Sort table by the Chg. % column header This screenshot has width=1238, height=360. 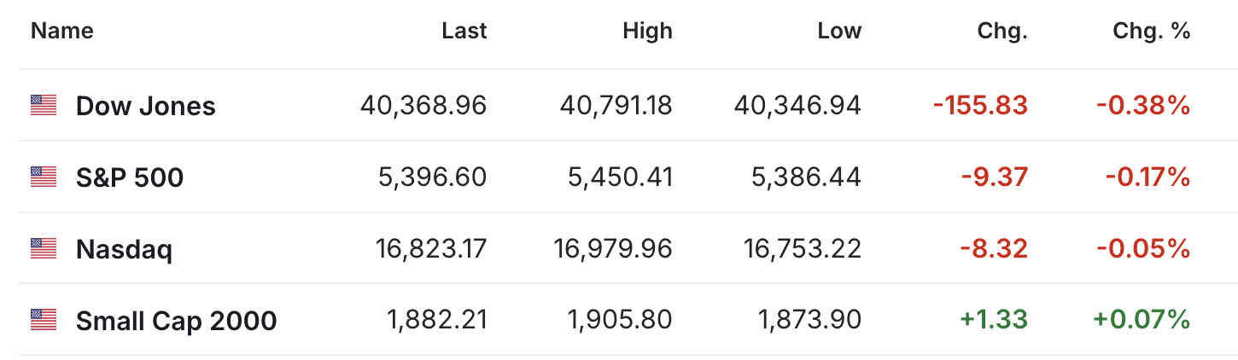[x=1151, y=32]
